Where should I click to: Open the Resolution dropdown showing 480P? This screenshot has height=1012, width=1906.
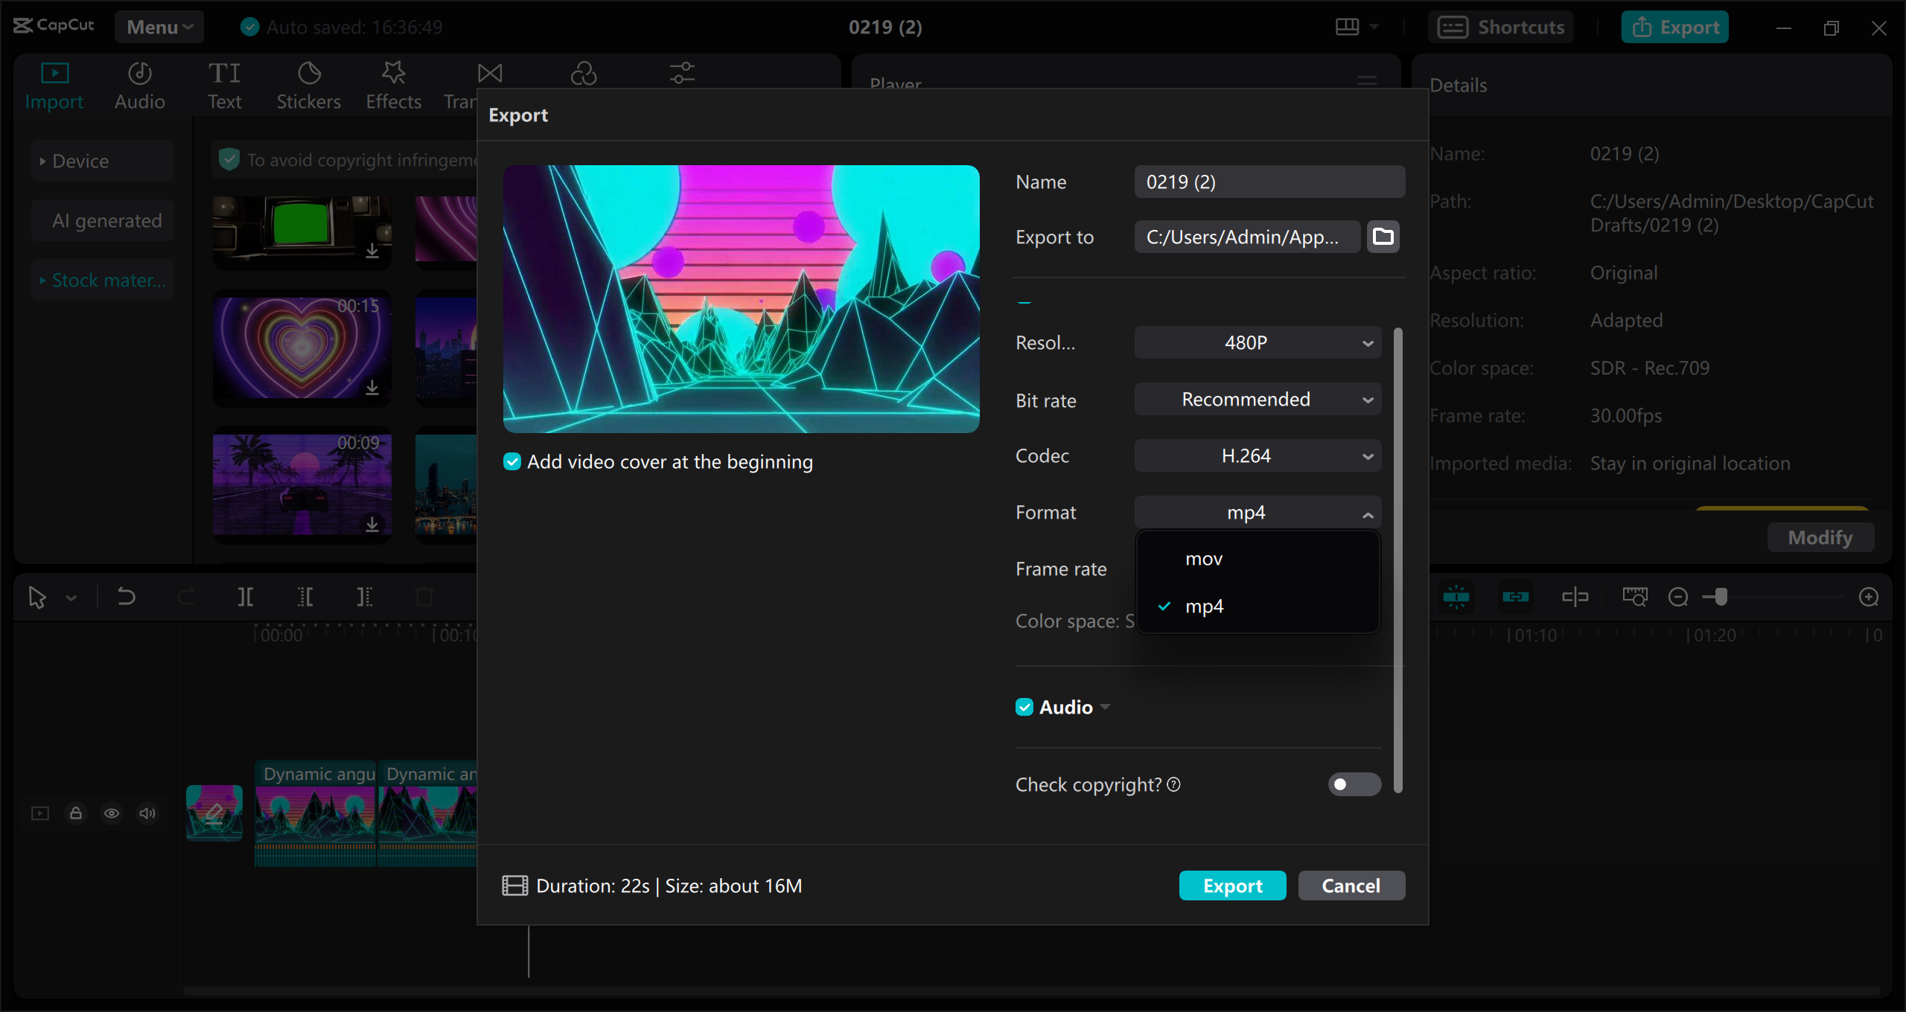click(1257, 342)
